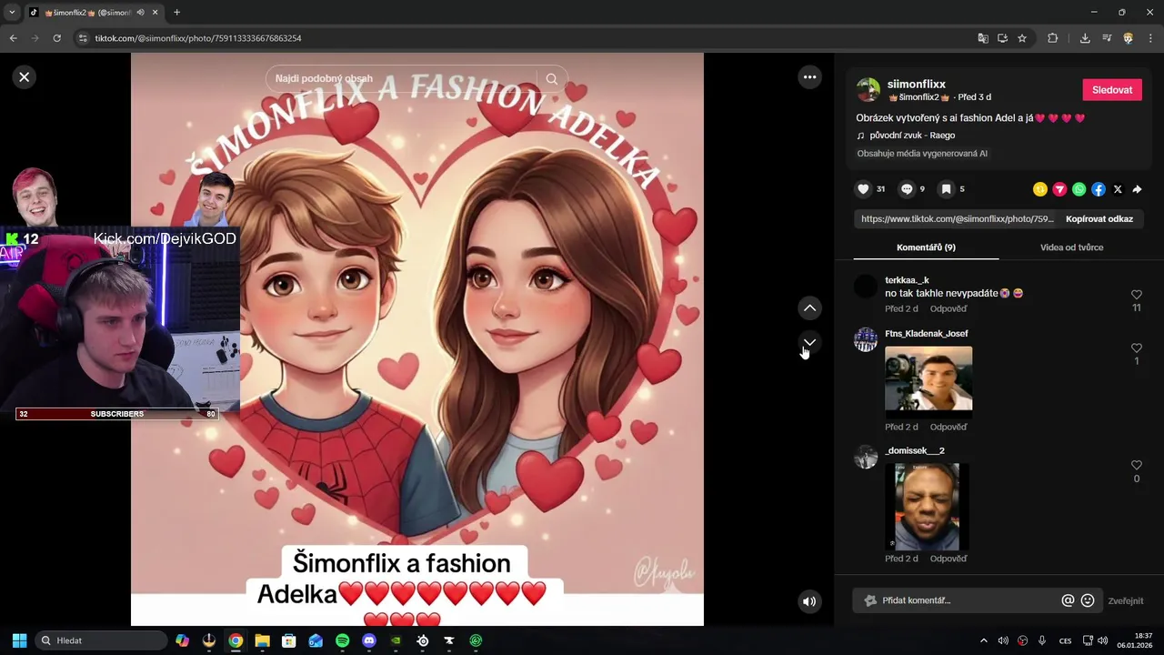The image size is (1164, 655).
Task: Like the post with the heart icon
Action: coord(863,189)
